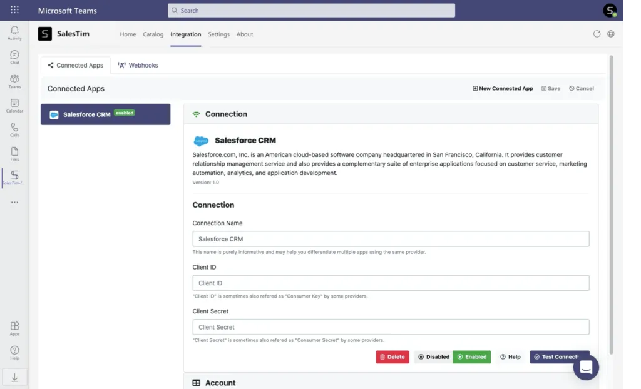641x389 pixels.
Task: Click New Connected App button
Action: pos(503,88)
